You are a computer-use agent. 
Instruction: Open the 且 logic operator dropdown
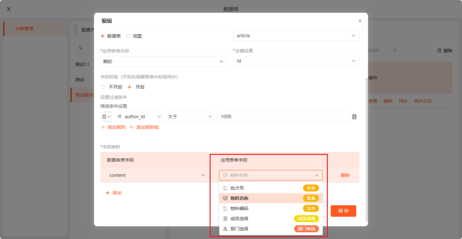pyautogui.click(x=106, y=117)
